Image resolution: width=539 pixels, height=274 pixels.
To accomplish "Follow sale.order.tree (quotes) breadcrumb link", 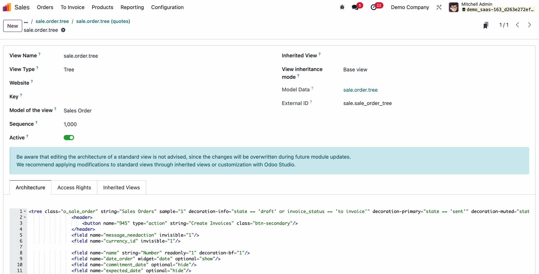I will (103, 21).
